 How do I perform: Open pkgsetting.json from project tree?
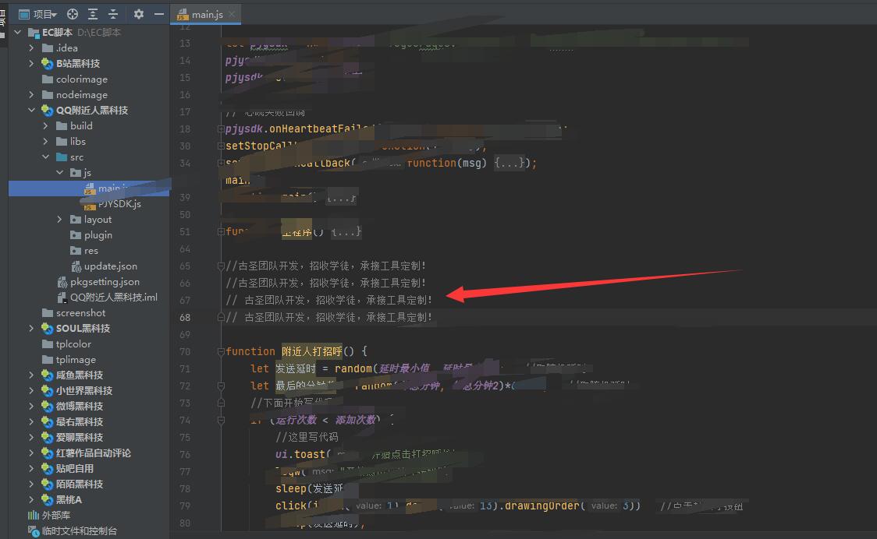point(105,282)
